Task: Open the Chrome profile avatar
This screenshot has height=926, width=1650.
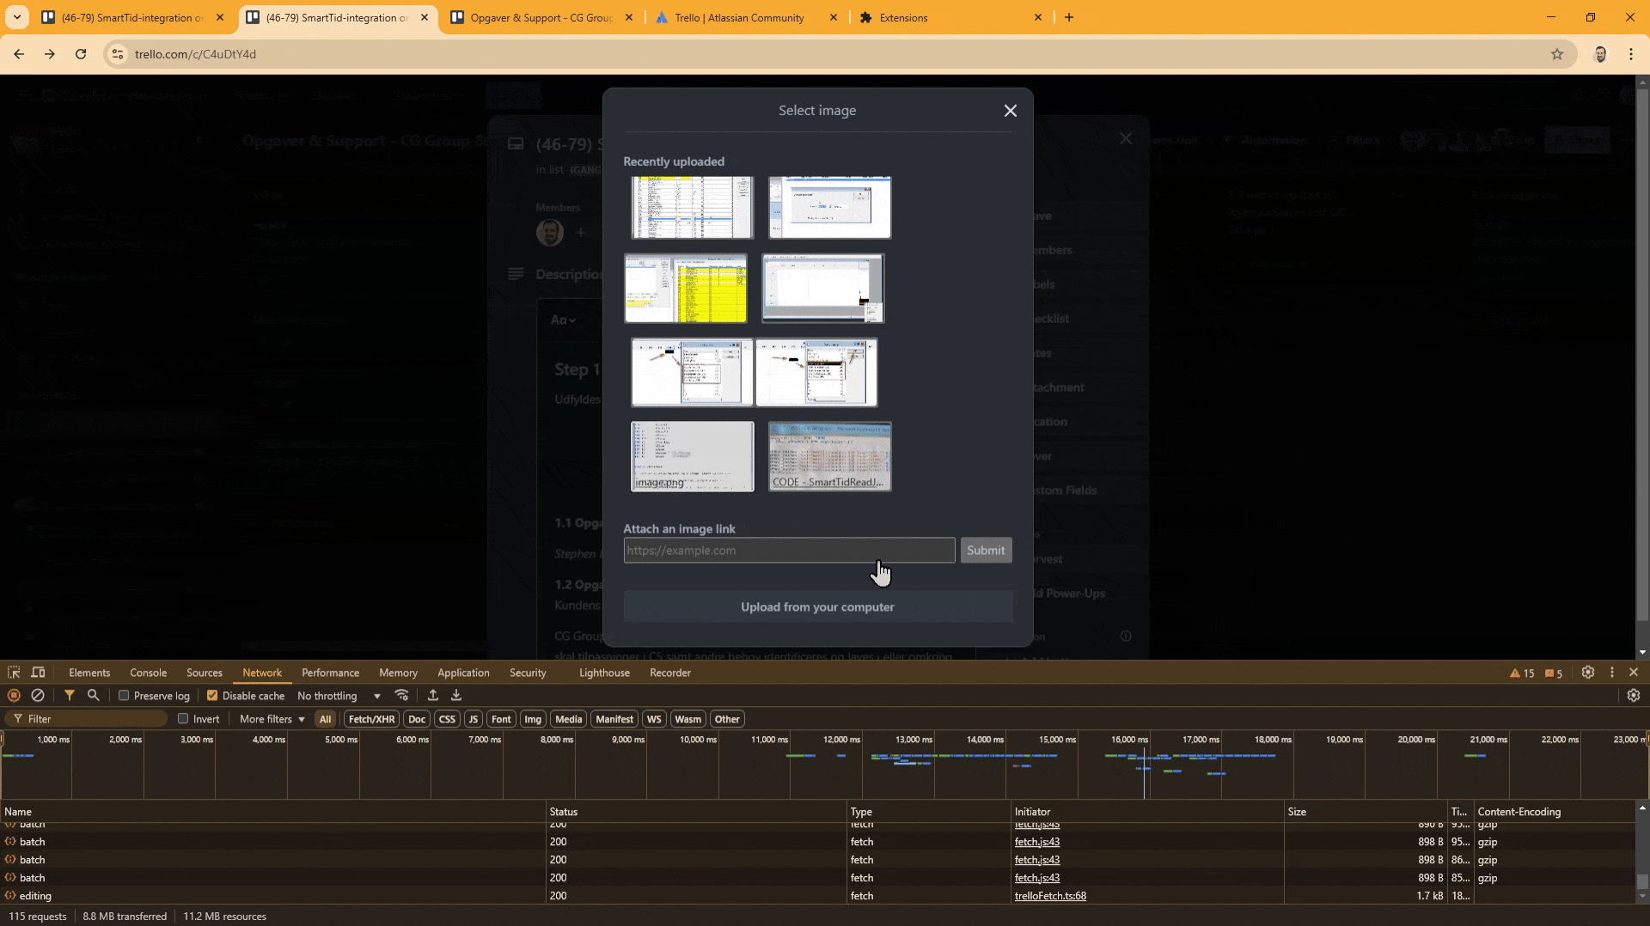Action: (x=1600, y=54)
